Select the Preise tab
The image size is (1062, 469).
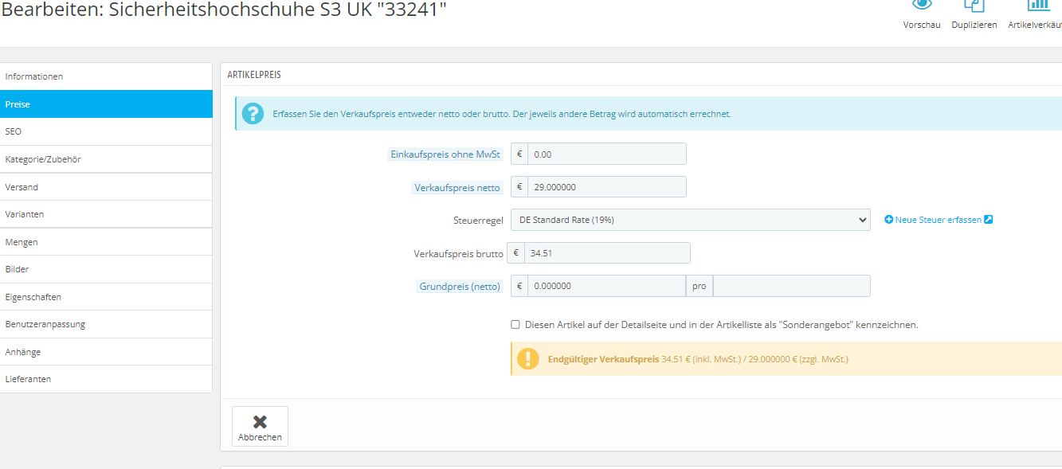coord(106,104)
